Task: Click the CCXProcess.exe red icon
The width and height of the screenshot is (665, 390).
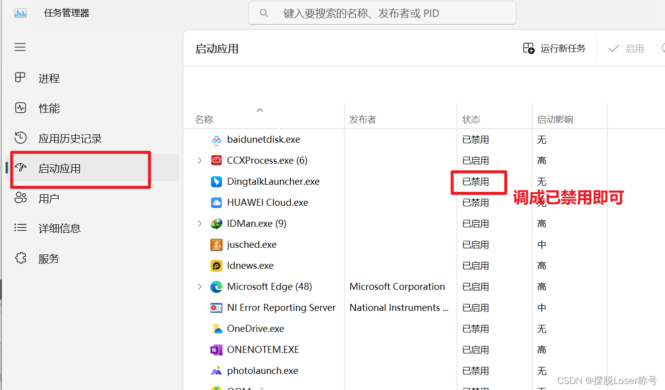Action: click(216, 161)
